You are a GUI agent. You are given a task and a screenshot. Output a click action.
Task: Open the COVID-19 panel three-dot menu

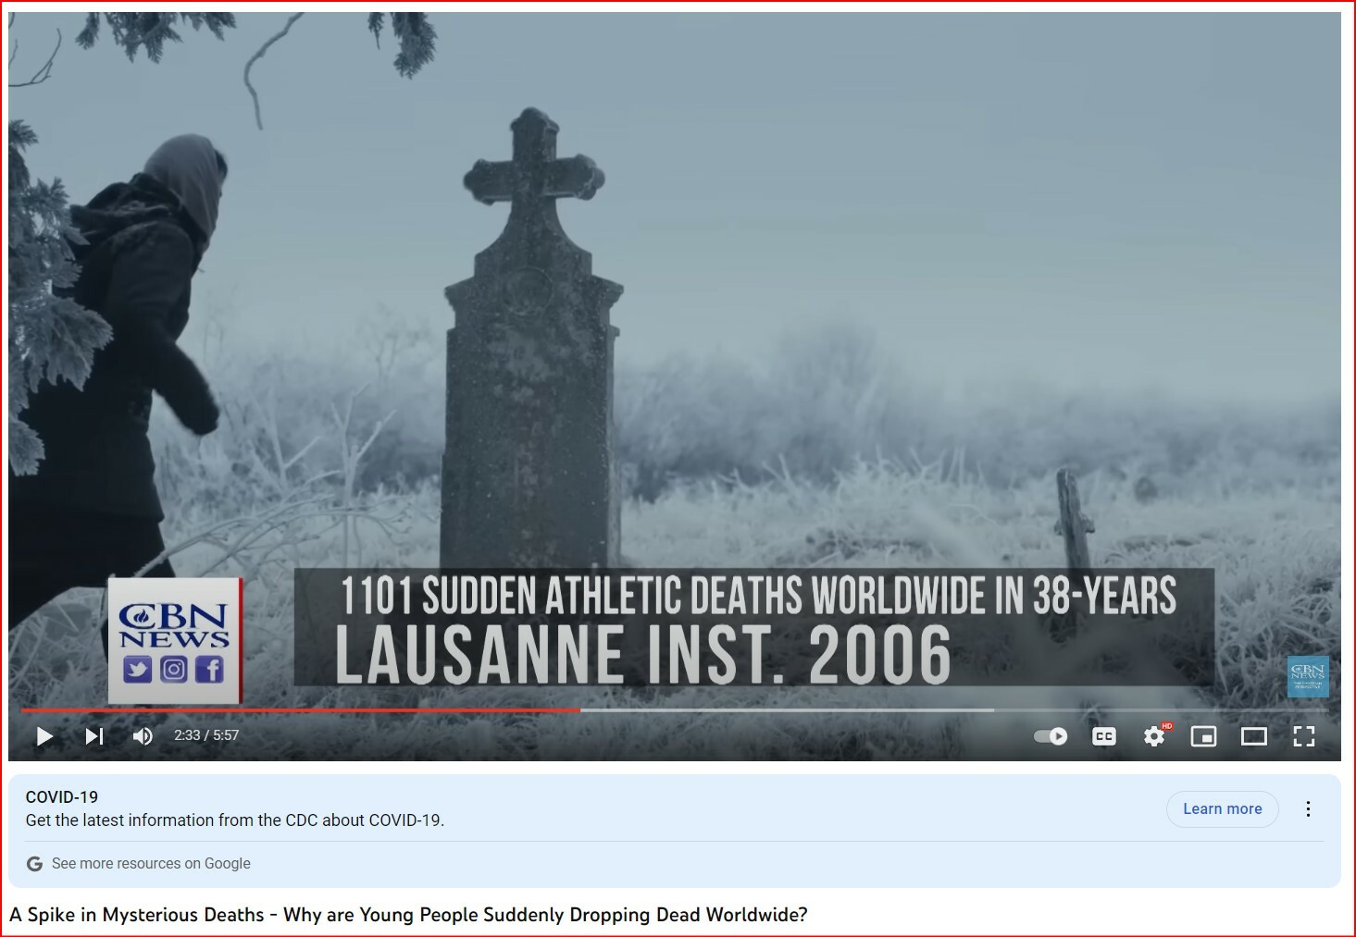click(1308, 808)
